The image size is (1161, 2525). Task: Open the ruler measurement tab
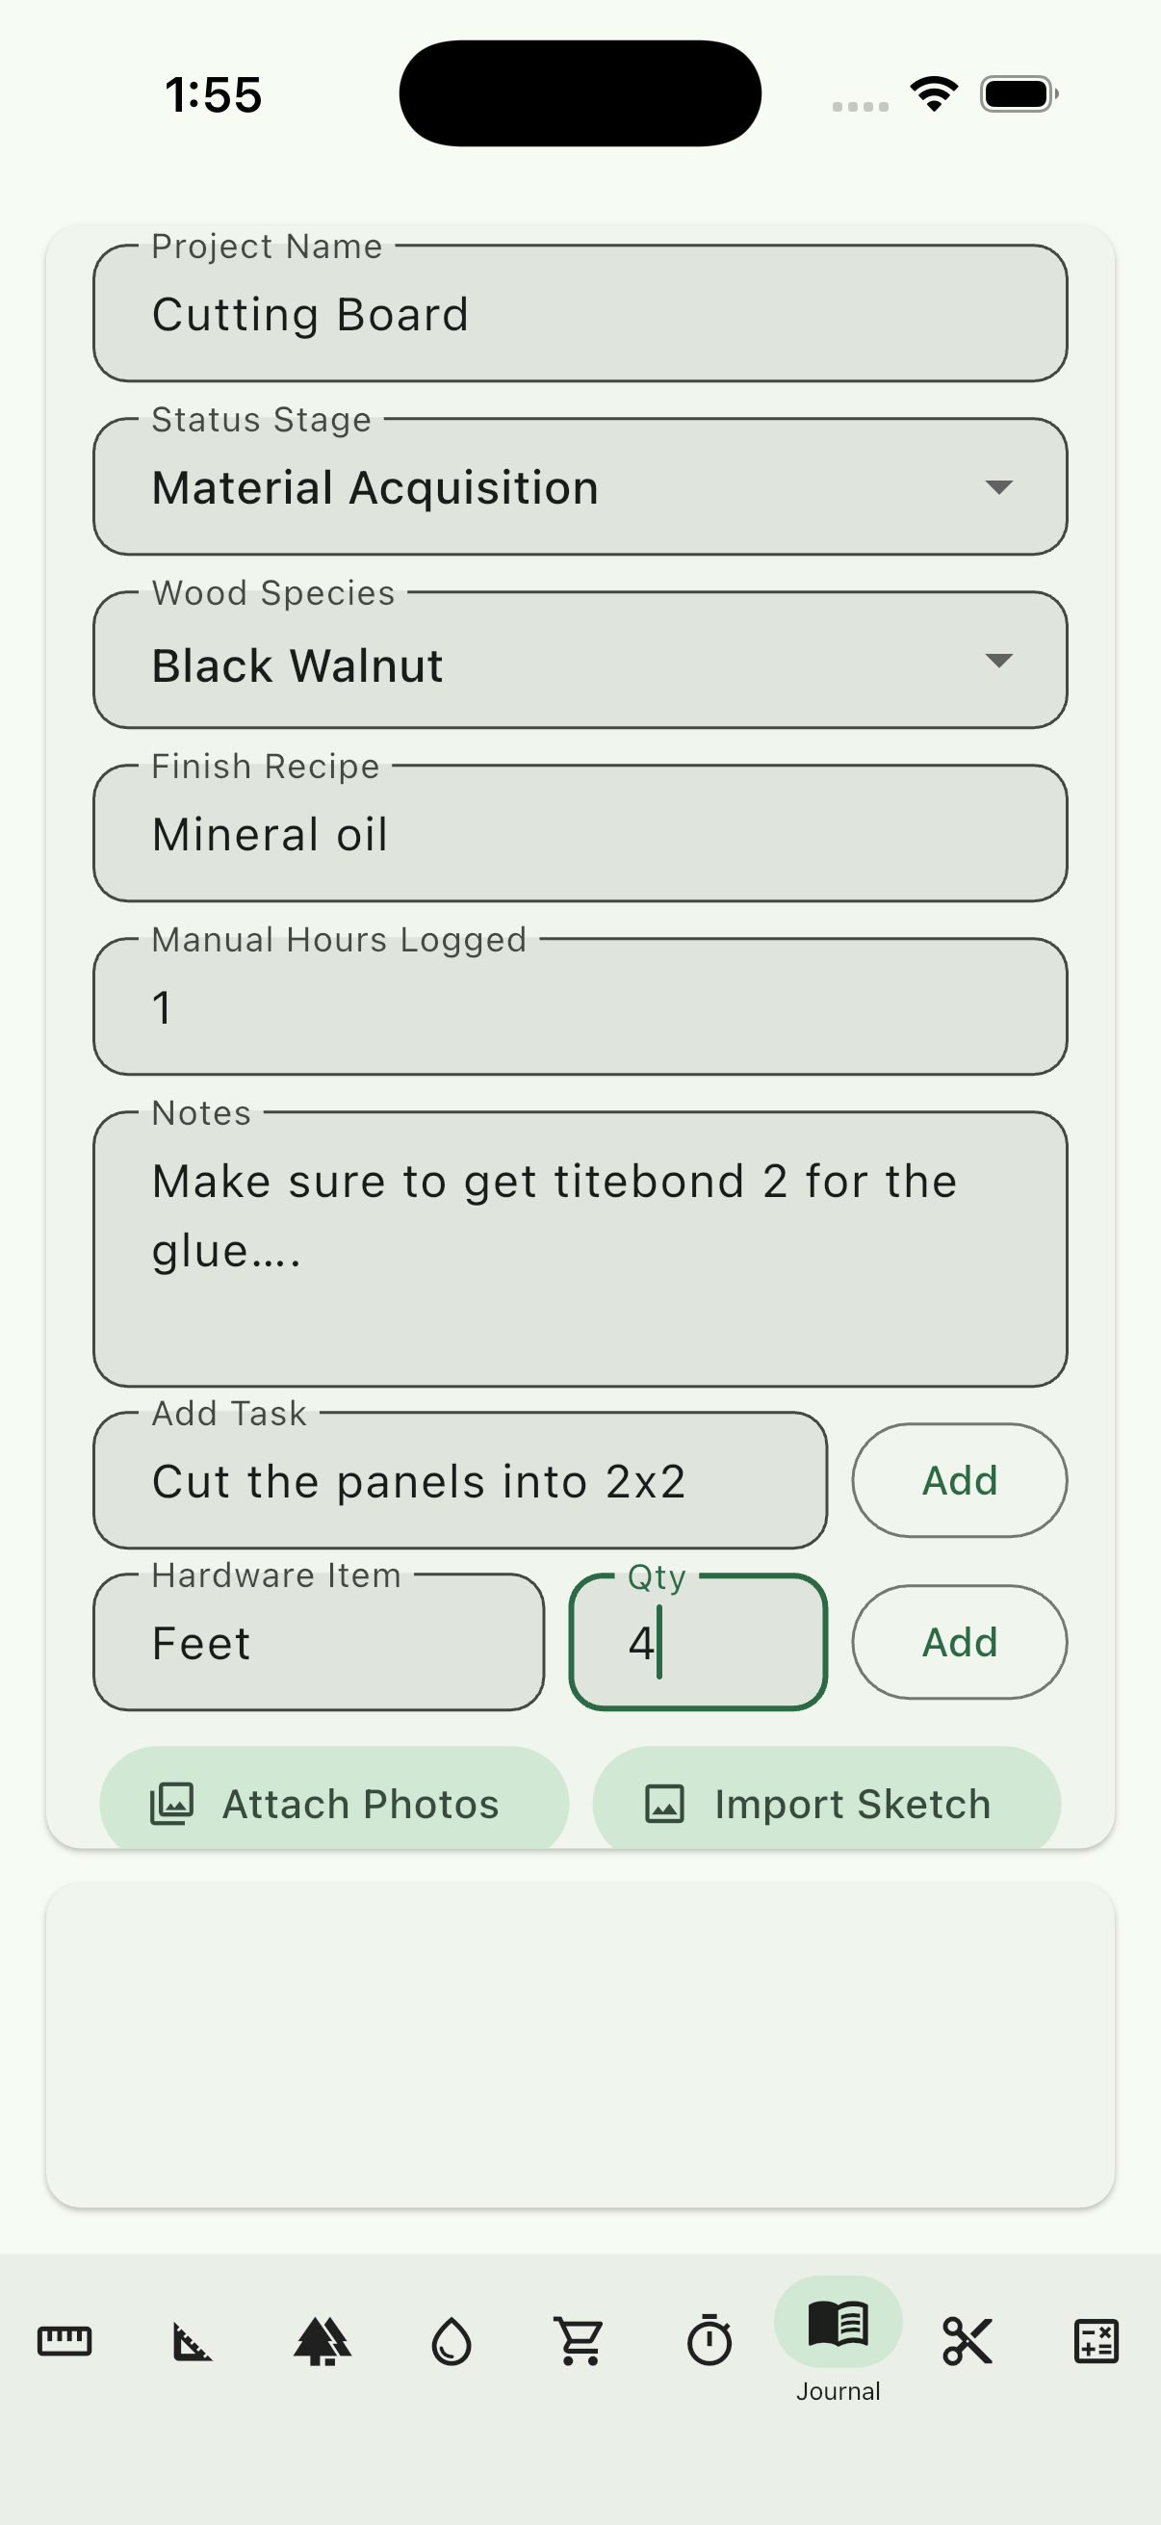click(64, 2341)
